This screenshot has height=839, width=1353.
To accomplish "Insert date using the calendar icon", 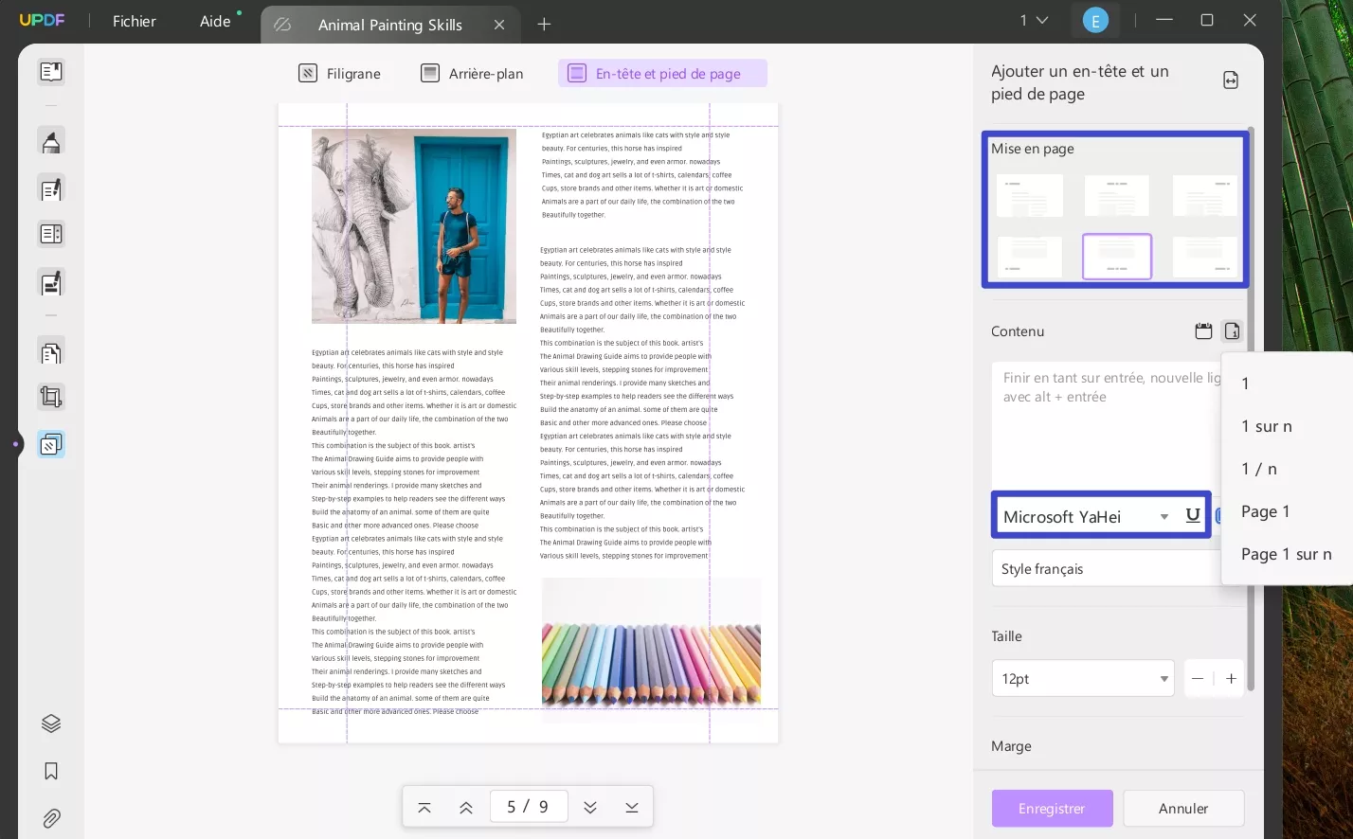I will pyautogui.click(x=1203, y=331).
